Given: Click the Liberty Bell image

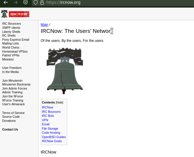Looking at the screenshot, I should 65,71.
